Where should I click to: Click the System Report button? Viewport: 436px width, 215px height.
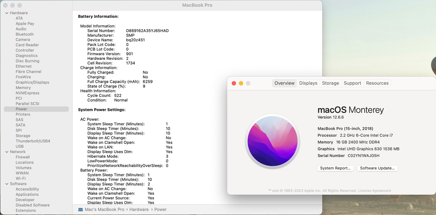click(x=335, y=168)
